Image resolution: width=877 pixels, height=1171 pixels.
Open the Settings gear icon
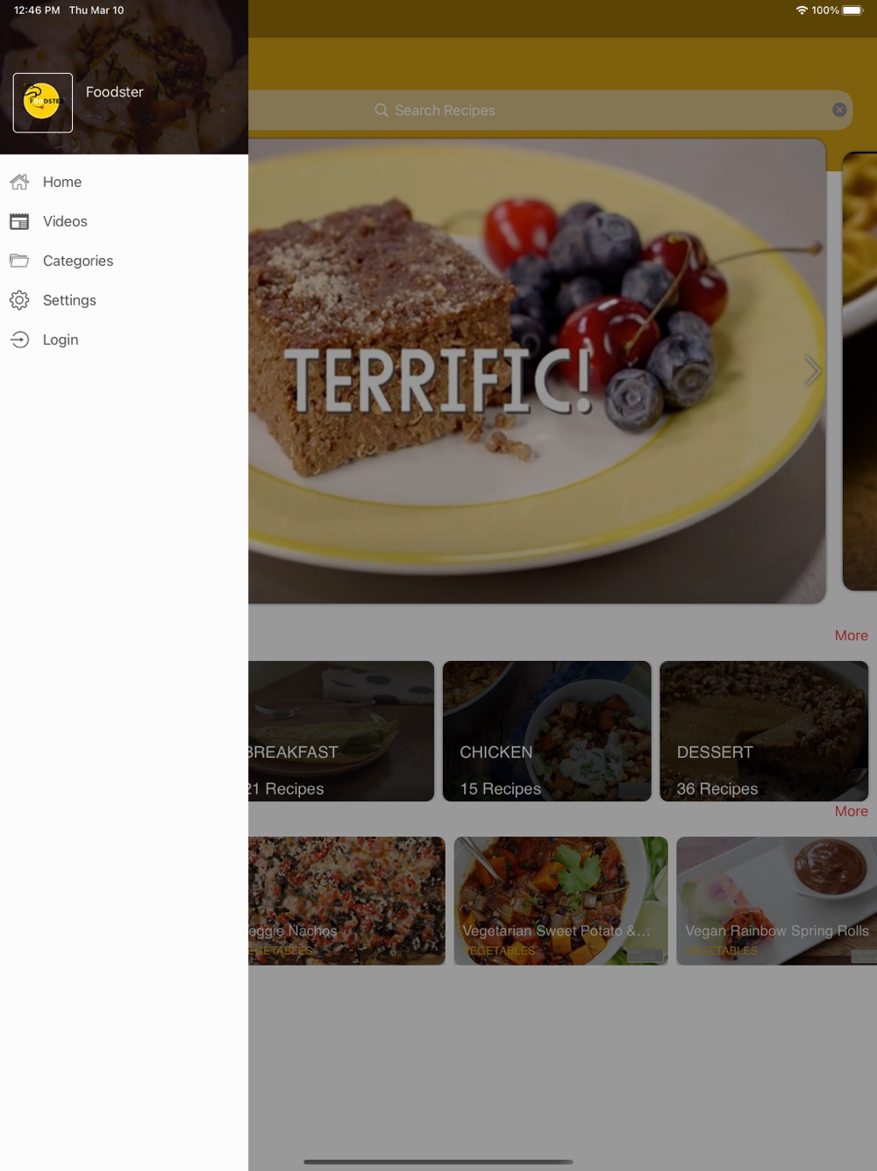pyautogui.click(x=19, y=300)
